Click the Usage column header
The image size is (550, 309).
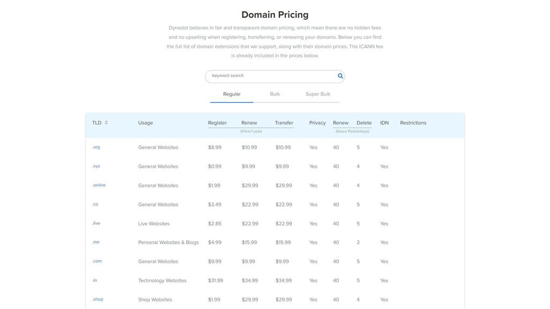point(146,121)
